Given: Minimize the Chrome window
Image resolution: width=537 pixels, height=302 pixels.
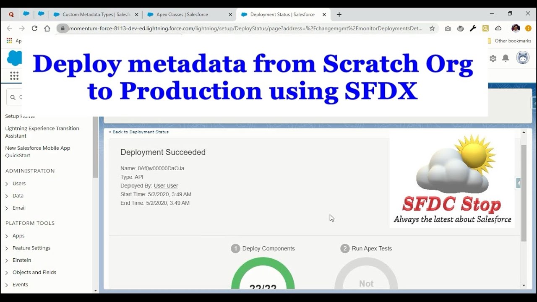Looking at the screenshot, I should click(492, 13).
